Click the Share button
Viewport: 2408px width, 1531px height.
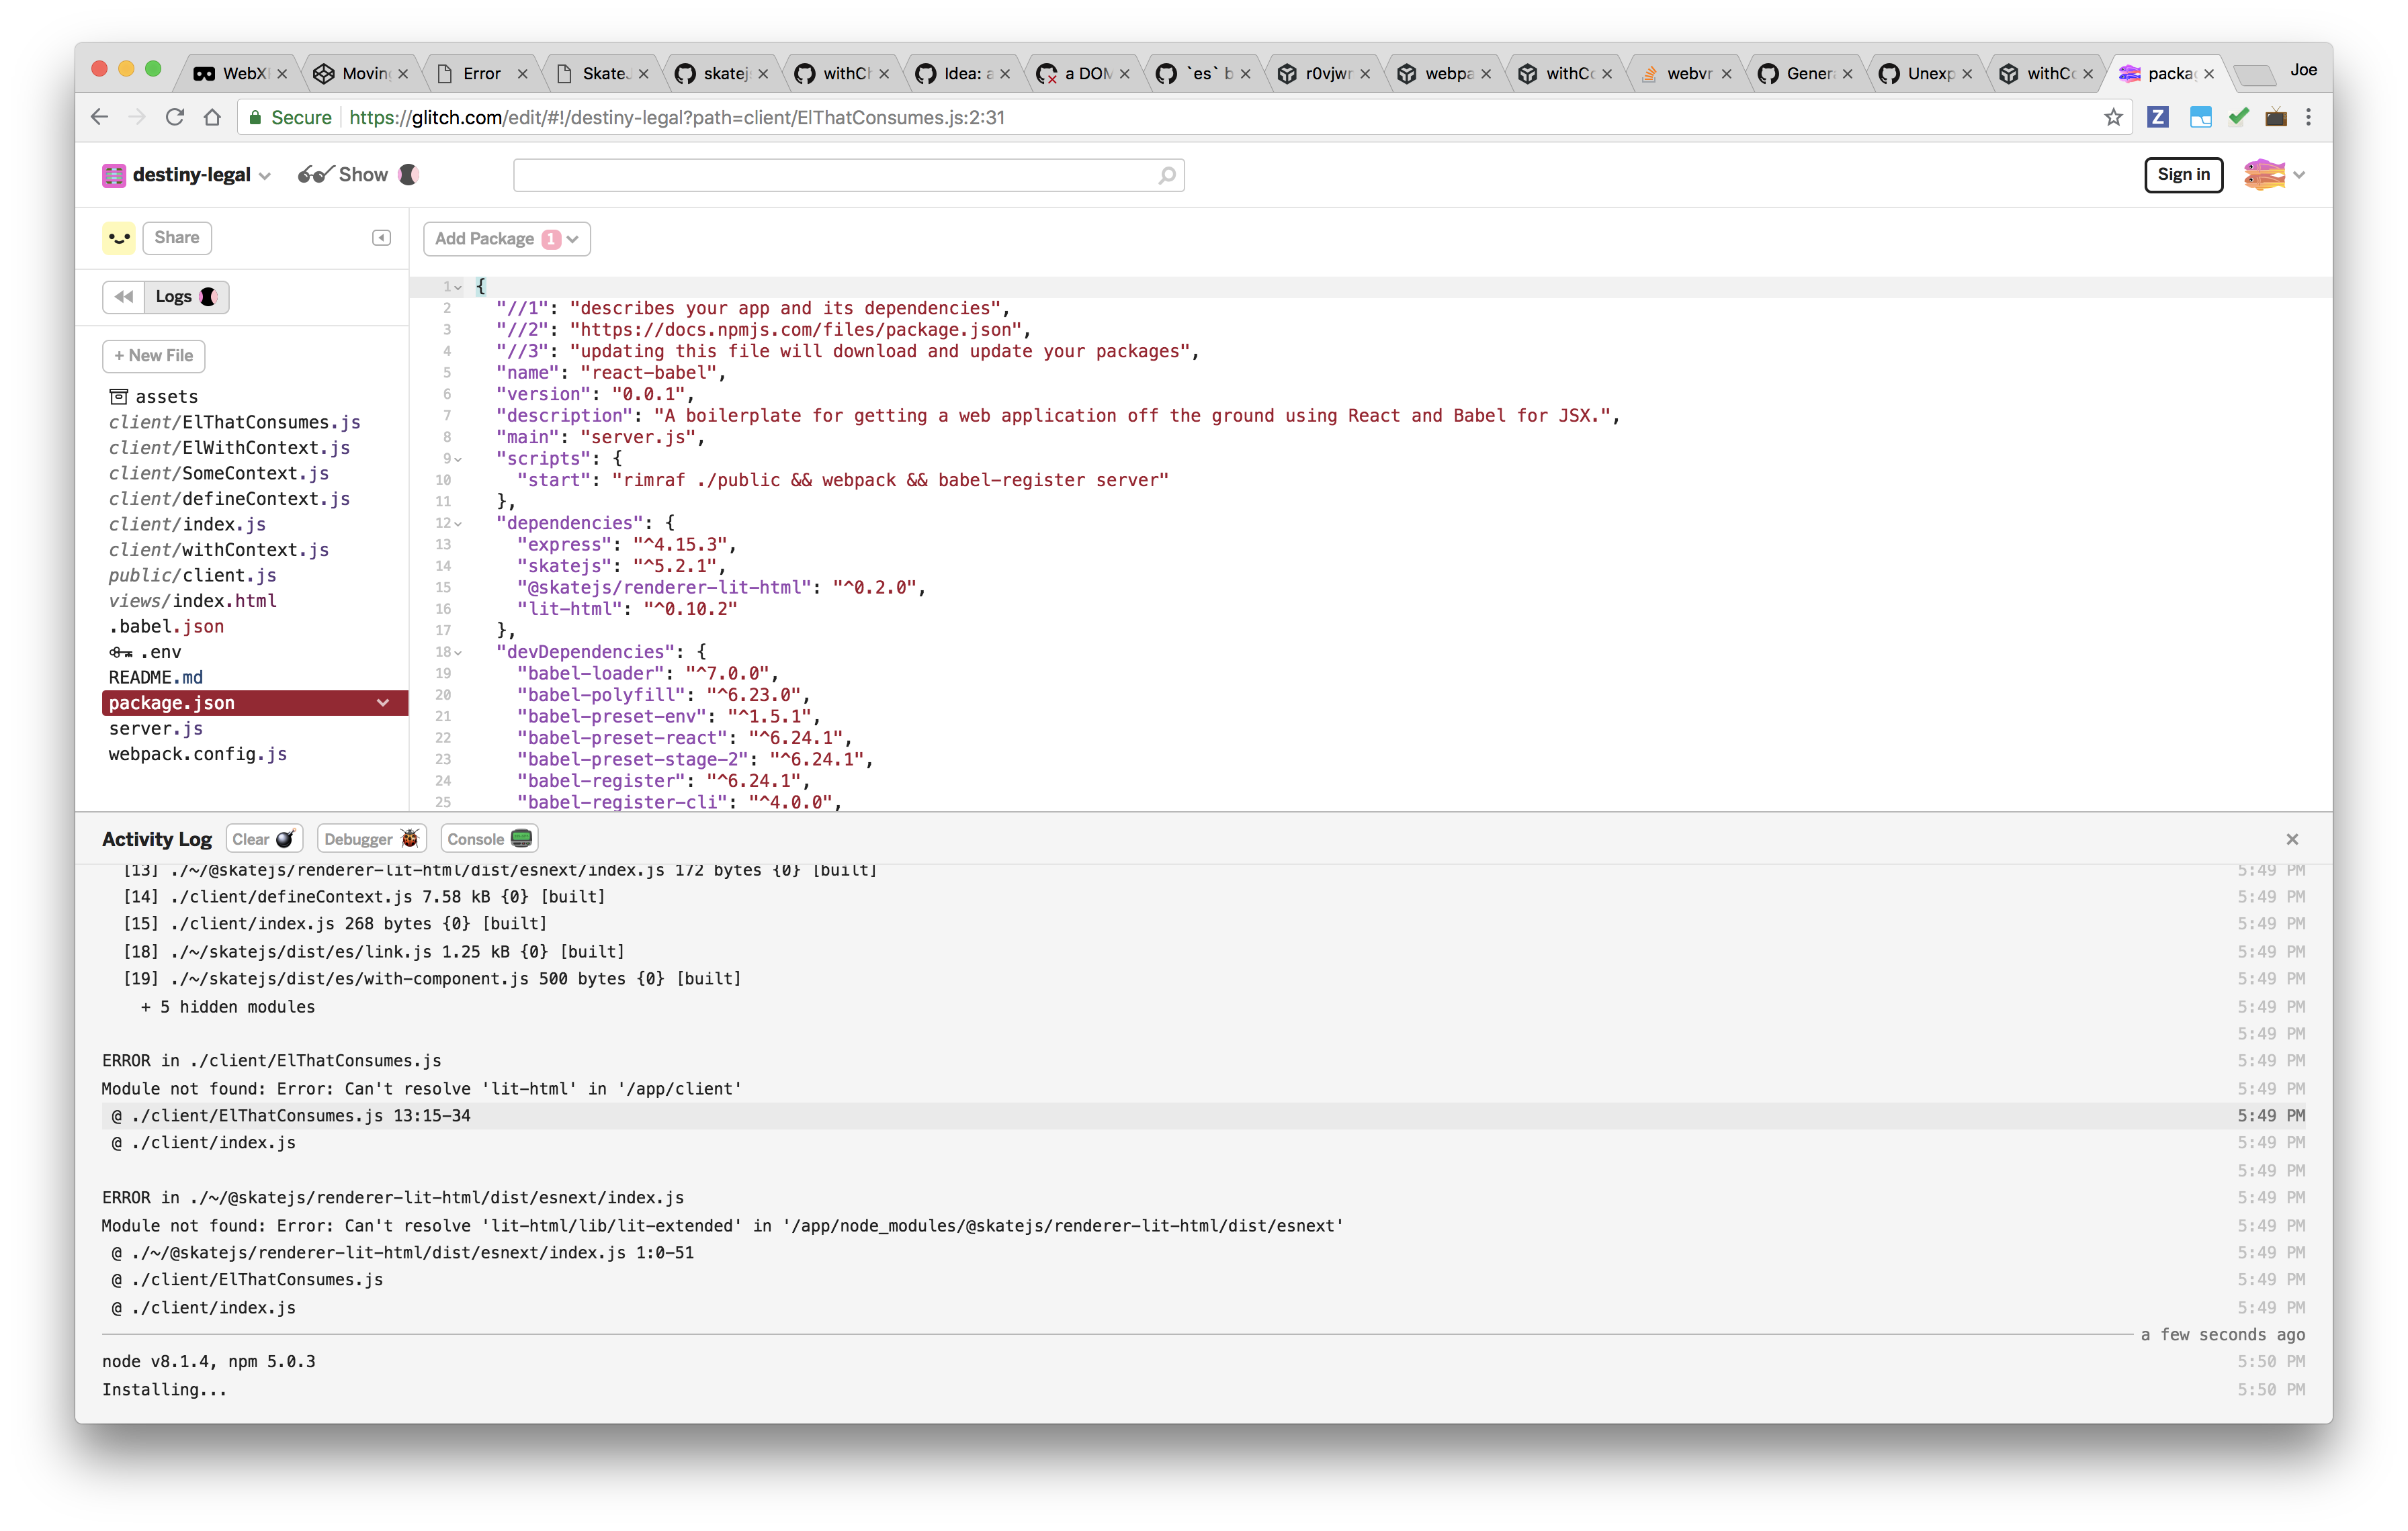[x=177, y=238]
